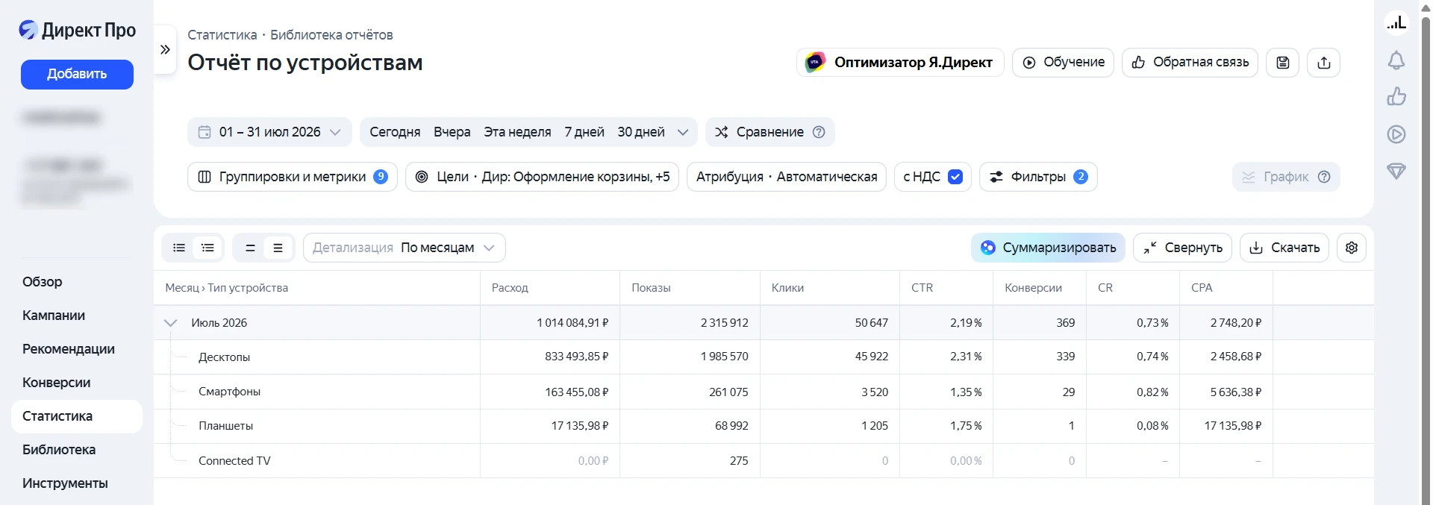Viewport: 1433px width, 505px height.
Task: Sort by Клики column header
Action: [787, 288]
